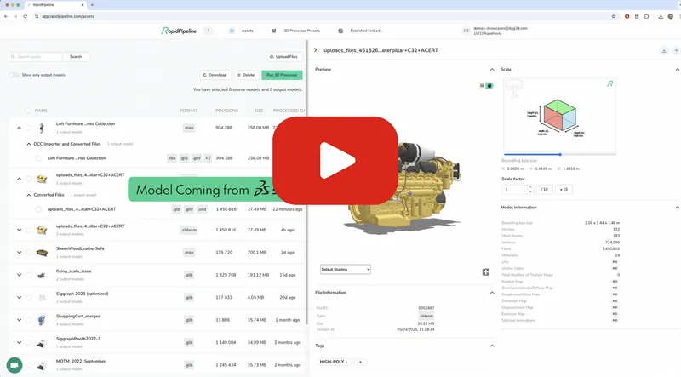681x377 pixels.
Task: Click the fullscreen icon in the preview
Action: [x=486, y=272]
